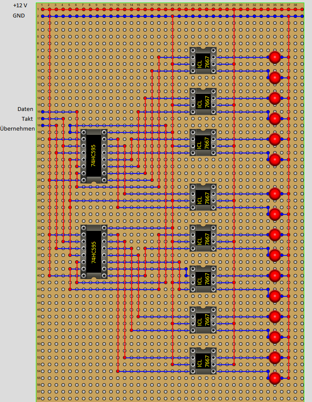
Task: Click the red LED on row 28
Action: click(275, 194)
